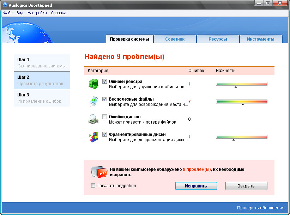This screenshot has width=290, height=215.
Task: Click the Бесполезные файлы importance bar
Action: (x=242, y=102)
